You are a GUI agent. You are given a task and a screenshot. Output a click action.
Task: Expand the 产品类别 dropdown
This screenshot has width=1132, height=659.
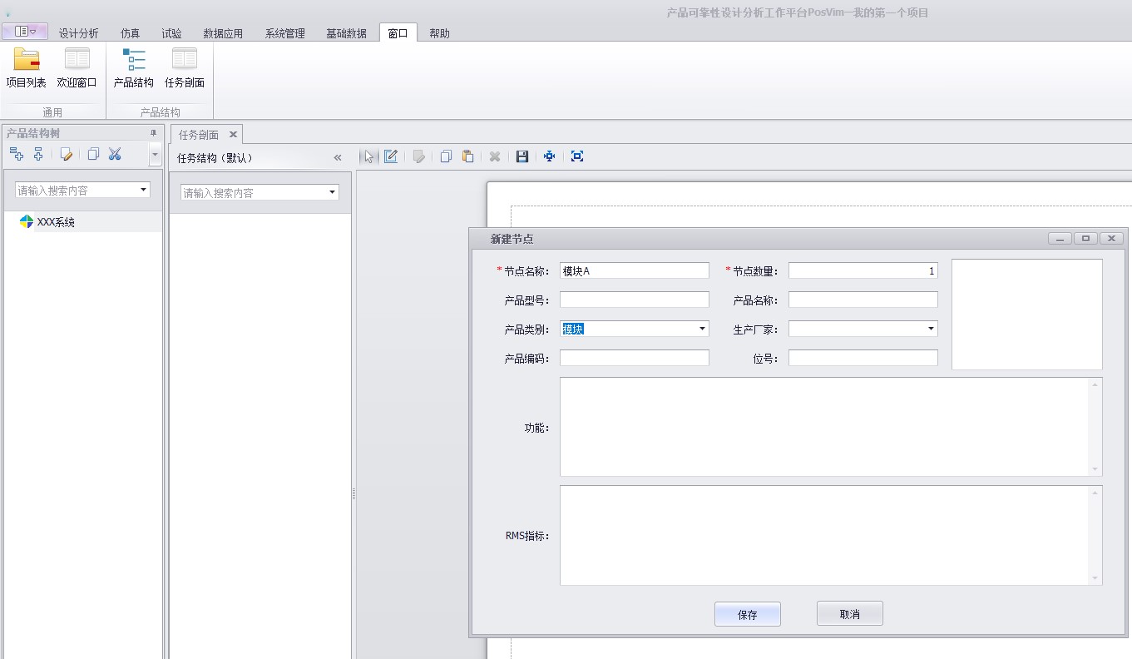click(702, 329)
